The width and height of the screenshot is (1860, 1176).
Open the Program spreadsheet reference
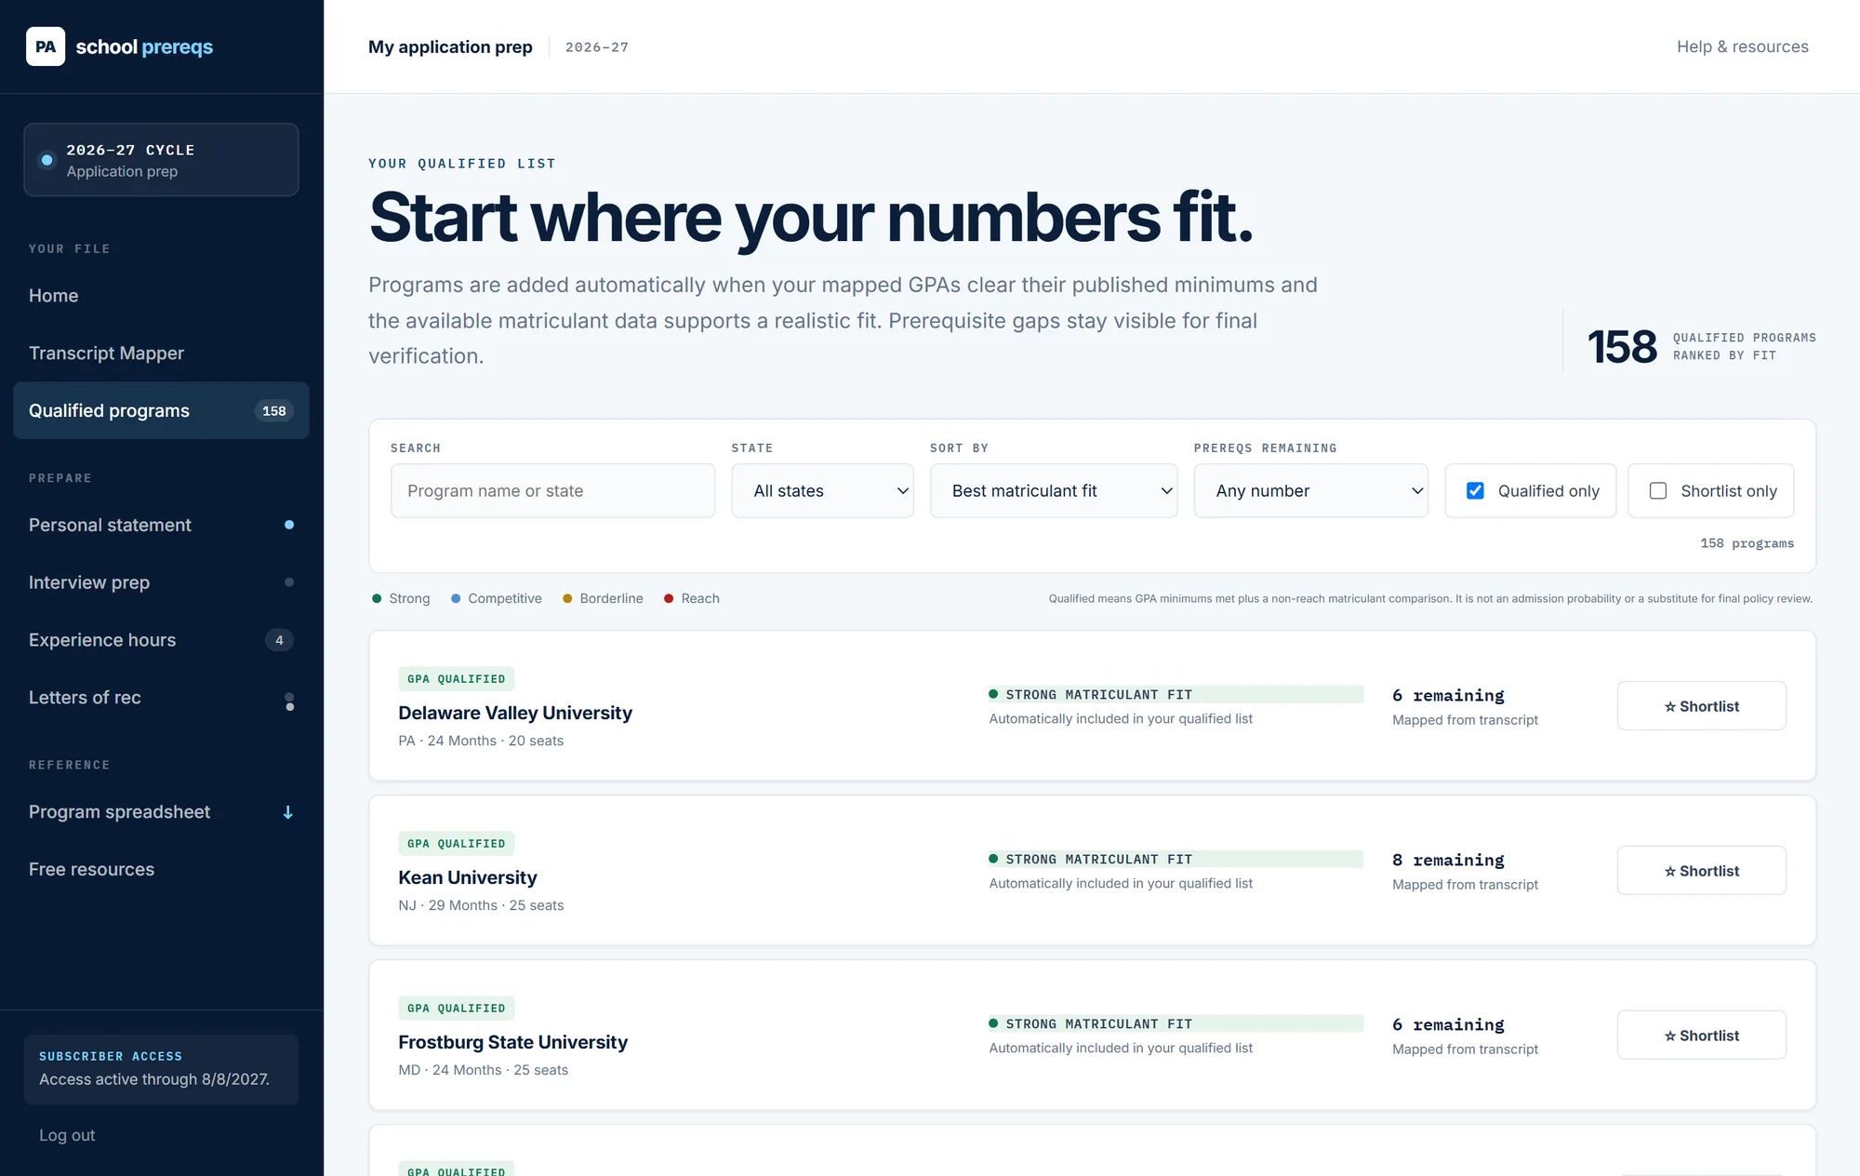[x=161, y=812]
